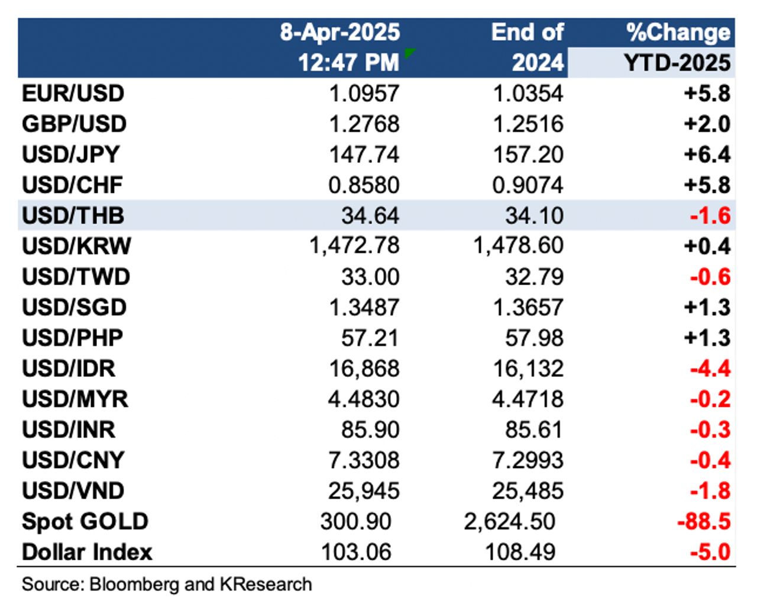Select the %Change header cell
The height and width of the screenshot is (607, 757).
[678, 33]
